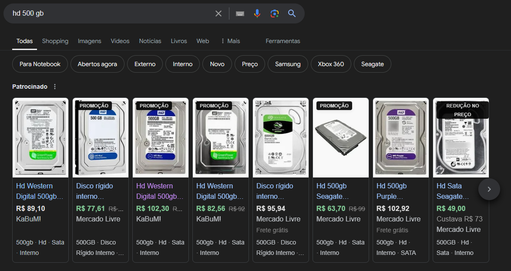Open the R$ 82,56 GreenPower drive image
The height and width of the screenshot is (271, 511).
pos(221,138)
